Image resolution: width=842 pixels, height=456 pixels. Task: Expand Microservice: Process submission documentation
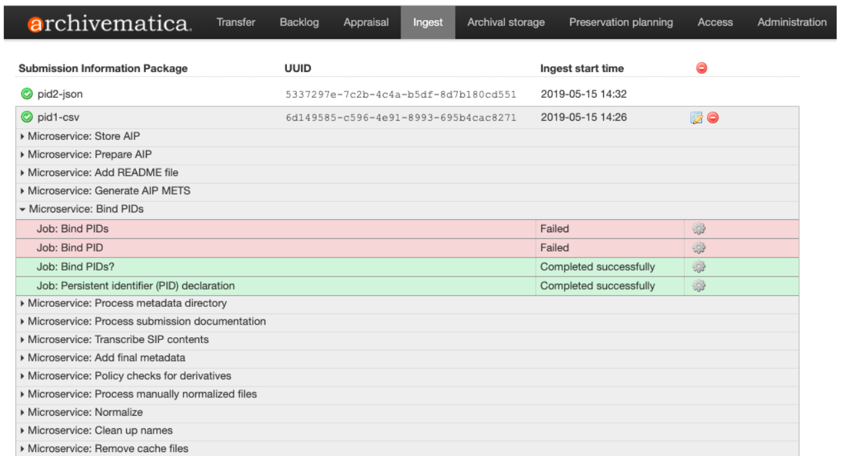coord(143,321)
